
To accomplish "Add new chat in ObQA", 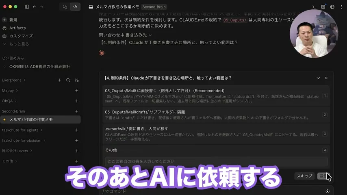I will [x=76, y=101].
